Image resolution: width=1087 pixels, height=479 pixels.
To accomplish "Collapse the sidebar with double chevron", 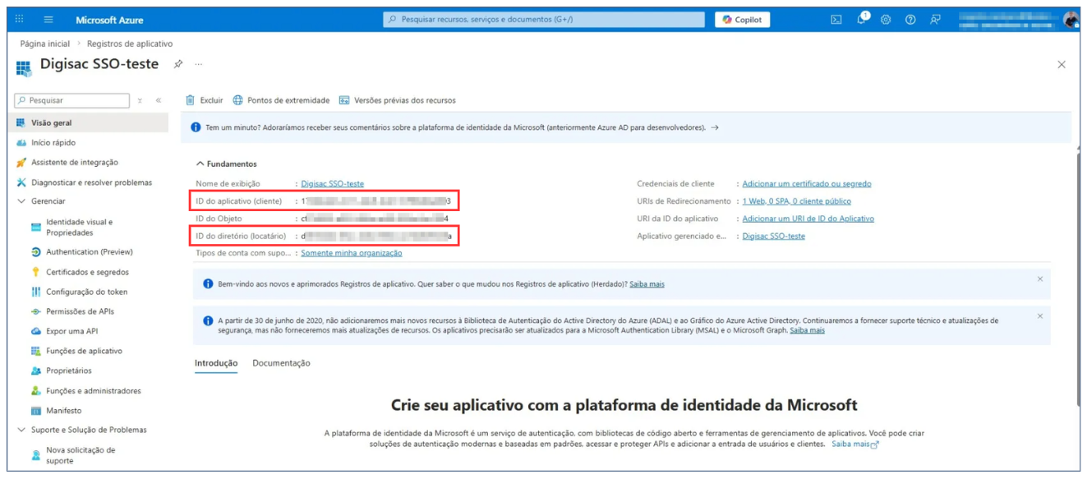I will pos(159,100).
